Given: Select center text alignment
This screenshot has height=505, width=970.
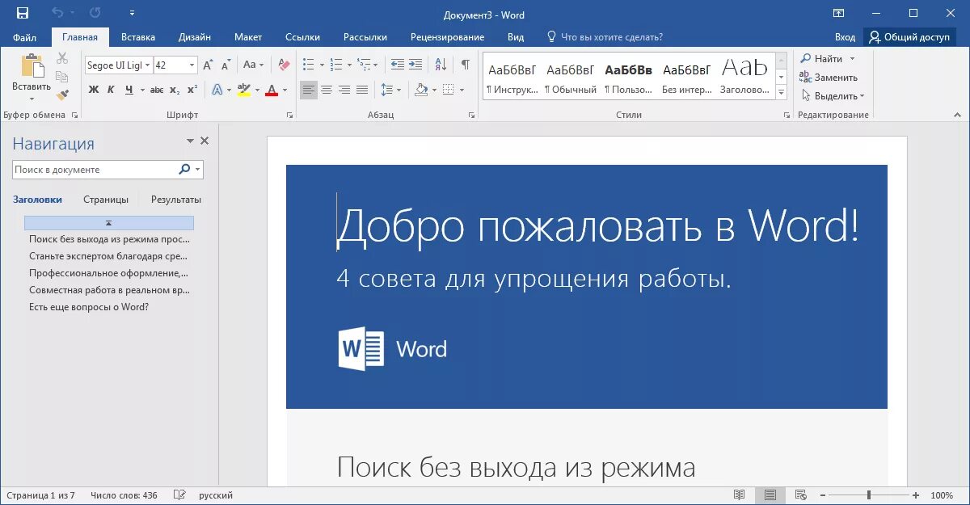Looking at the screenshot, I should pyautogui.click(x=326, y=89).
